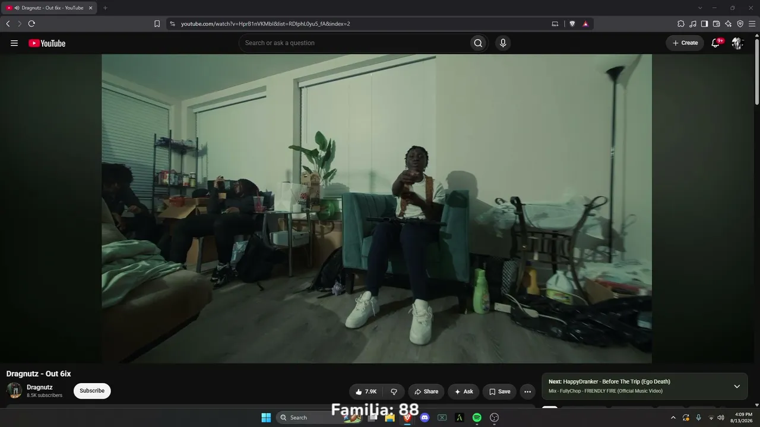
Task: Open the Brave browser taskbar icon
Action: coord(407,418)
